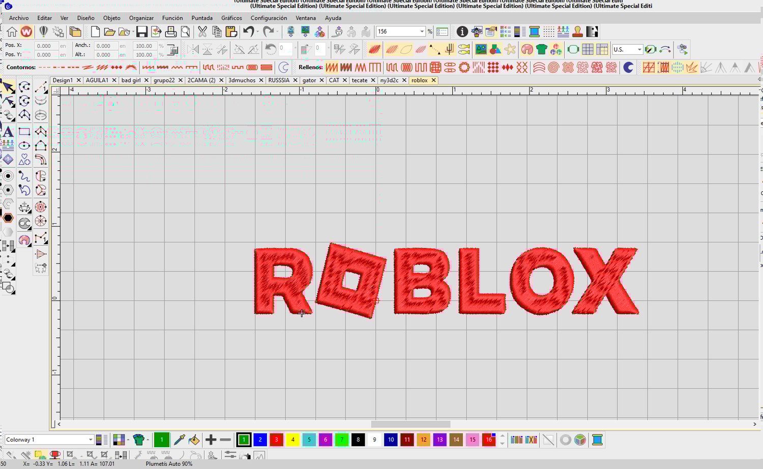
Task: Toggle the show hoop icon
Action: click(573, 49)
